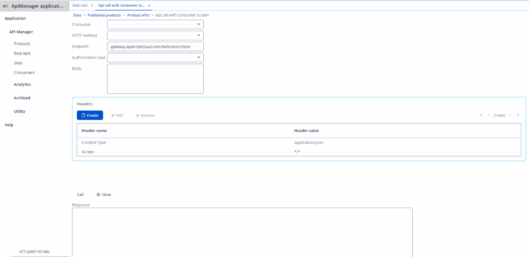Select the Api call with consumer screen tab
The height and width of the screenshot is (257, 529).
122,6
